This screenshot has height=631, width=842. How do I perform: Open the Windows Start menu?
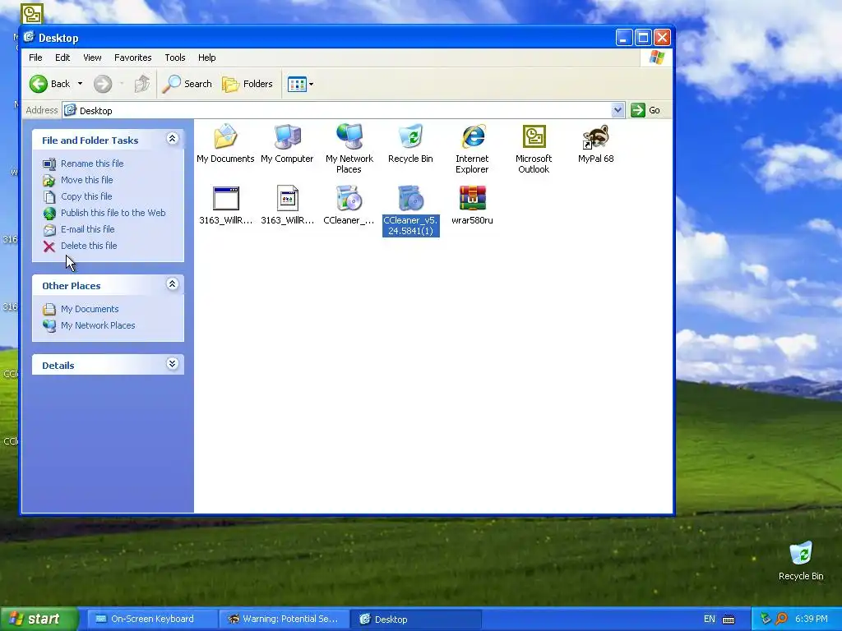pos(39,619)
